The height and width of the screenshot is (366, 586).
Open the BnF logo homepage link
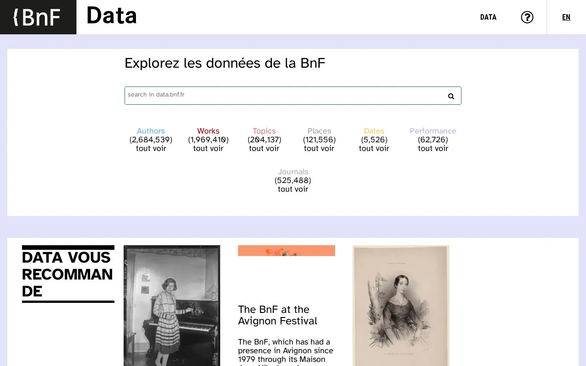38,17
